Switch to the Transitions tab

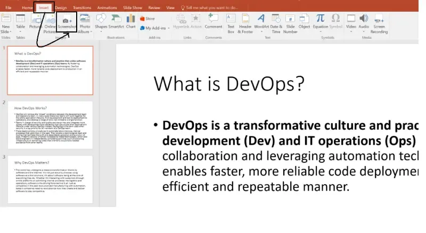[x=82, y=7]
